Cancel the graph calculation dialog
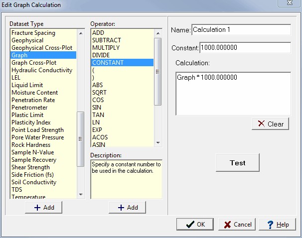Screen dimensions: 302x238 (237, 225)
